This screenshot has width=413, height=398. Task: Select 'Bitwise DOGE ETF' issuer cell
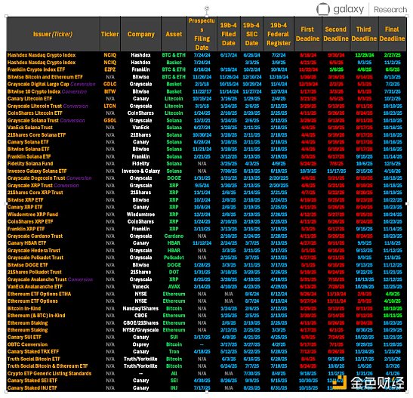pyautogui.click(x=28, y=265)
